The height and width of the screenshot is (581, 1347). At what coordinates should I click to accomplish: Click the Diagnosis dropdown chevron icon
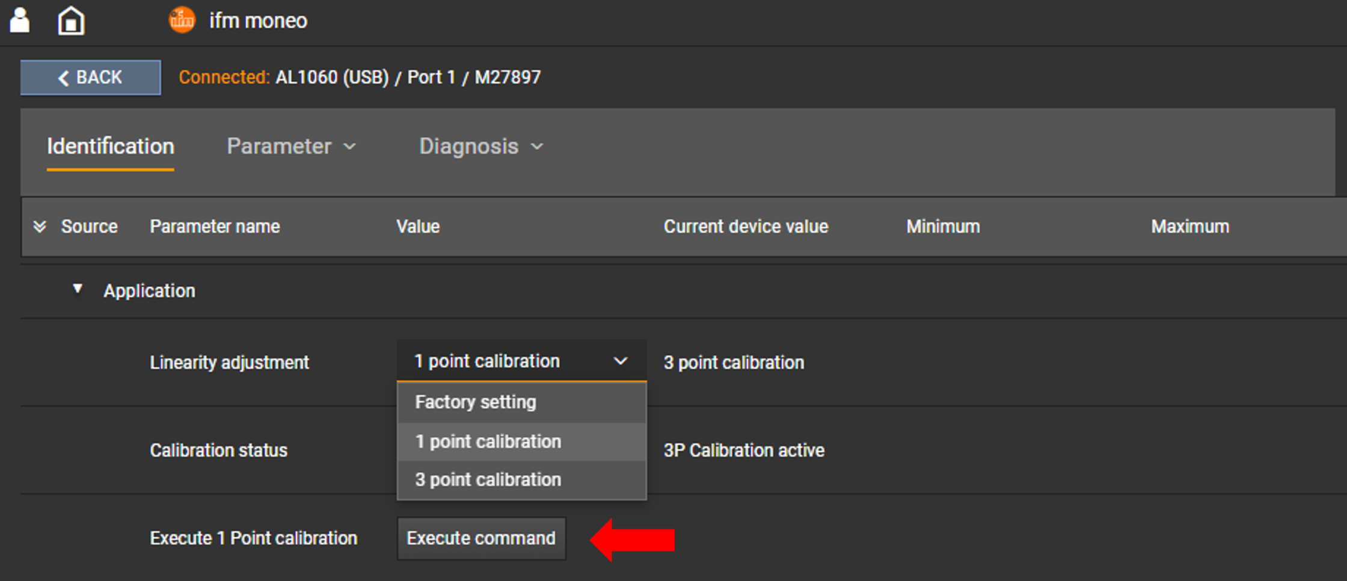click(x=537, y=146)
